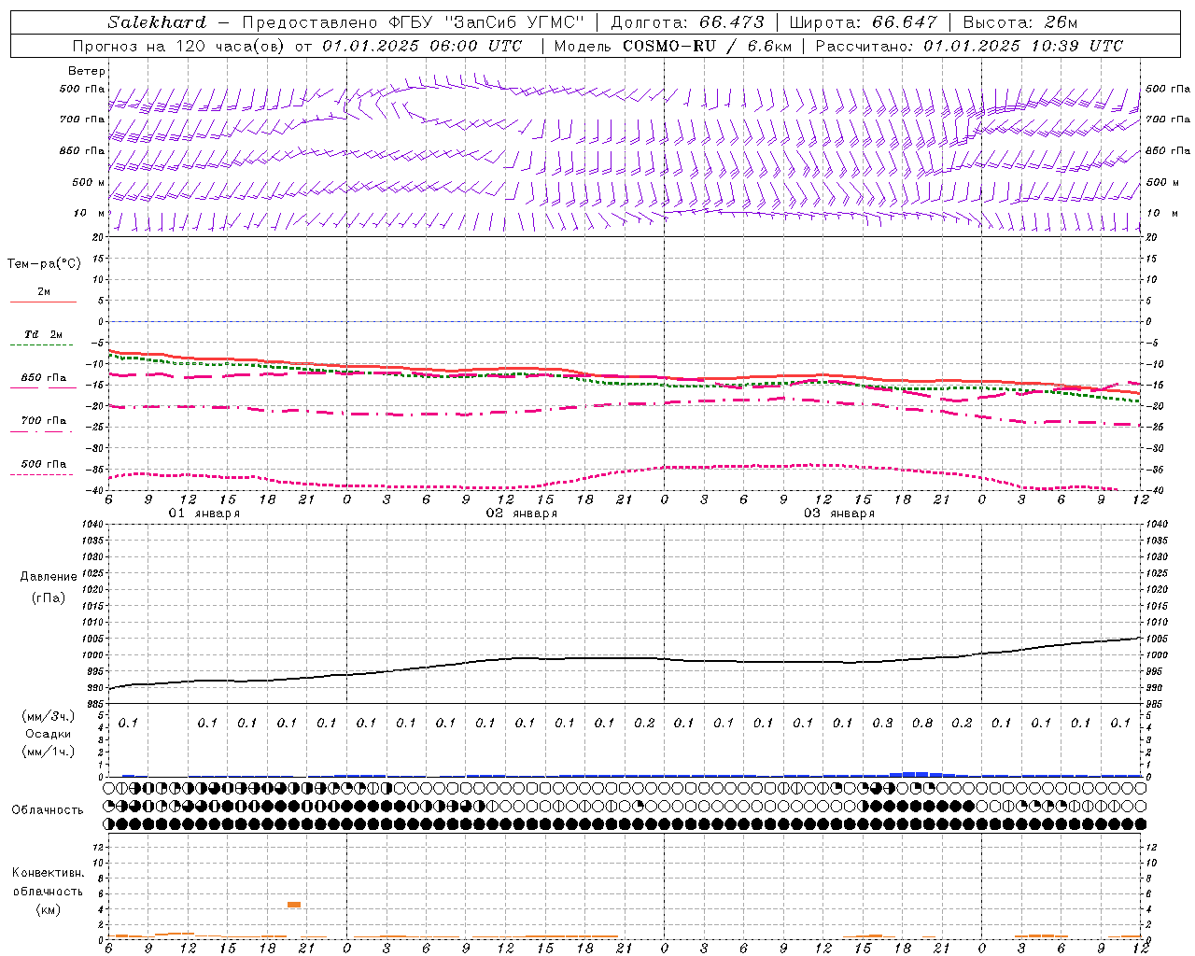Screen dimensions: 1195x956
Task: Click the "Широта: 66.647" header value
Action: click(x=863, y=22)
